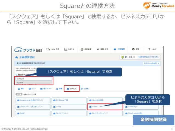Image resolution: width=175 pixels, height=131 pixels.
Task: Switch to the カード category tab
Action: click(x=32, y=89)
